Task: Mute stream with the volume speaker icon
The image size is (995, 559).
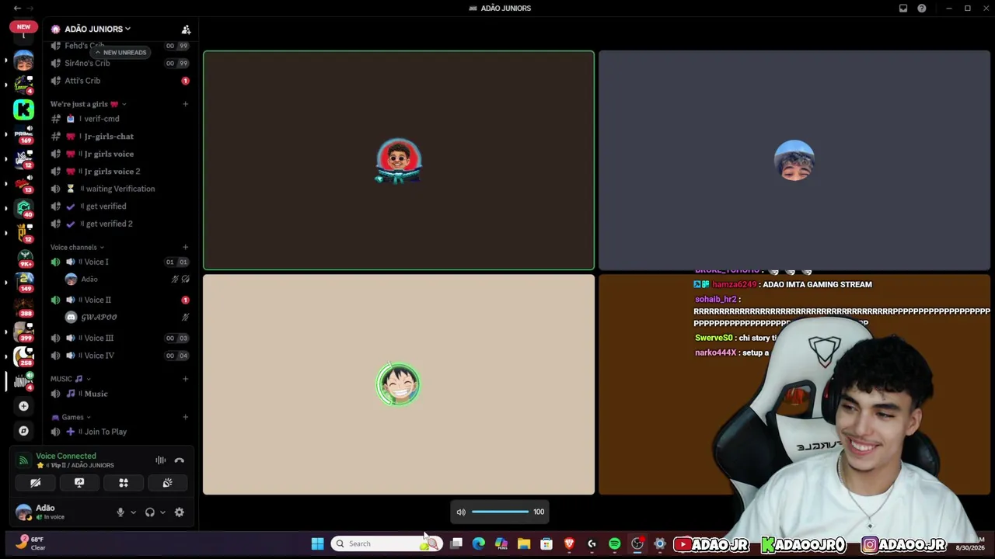Action: [x=461, y=512]
